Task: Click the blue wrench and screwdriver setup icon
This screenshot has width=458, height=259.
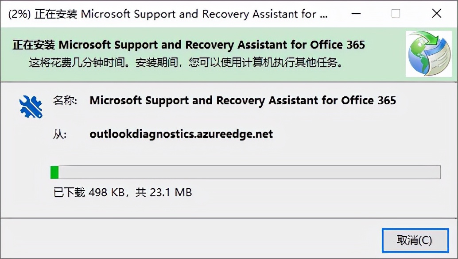Action: point(29,106)
